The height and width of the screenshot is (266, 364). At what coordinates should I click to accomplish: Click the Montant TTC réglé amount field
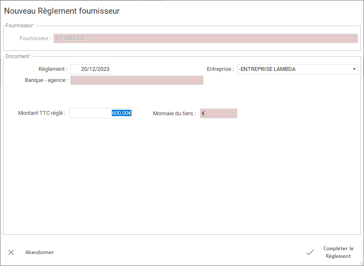click(101, 113)
